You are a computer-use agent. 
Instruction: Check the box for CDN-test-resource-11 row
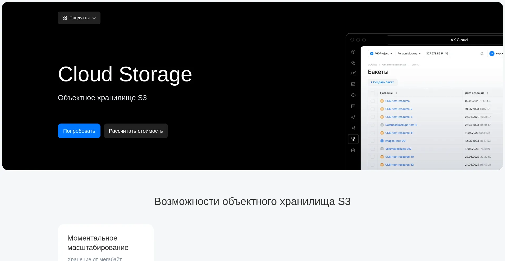372,133
